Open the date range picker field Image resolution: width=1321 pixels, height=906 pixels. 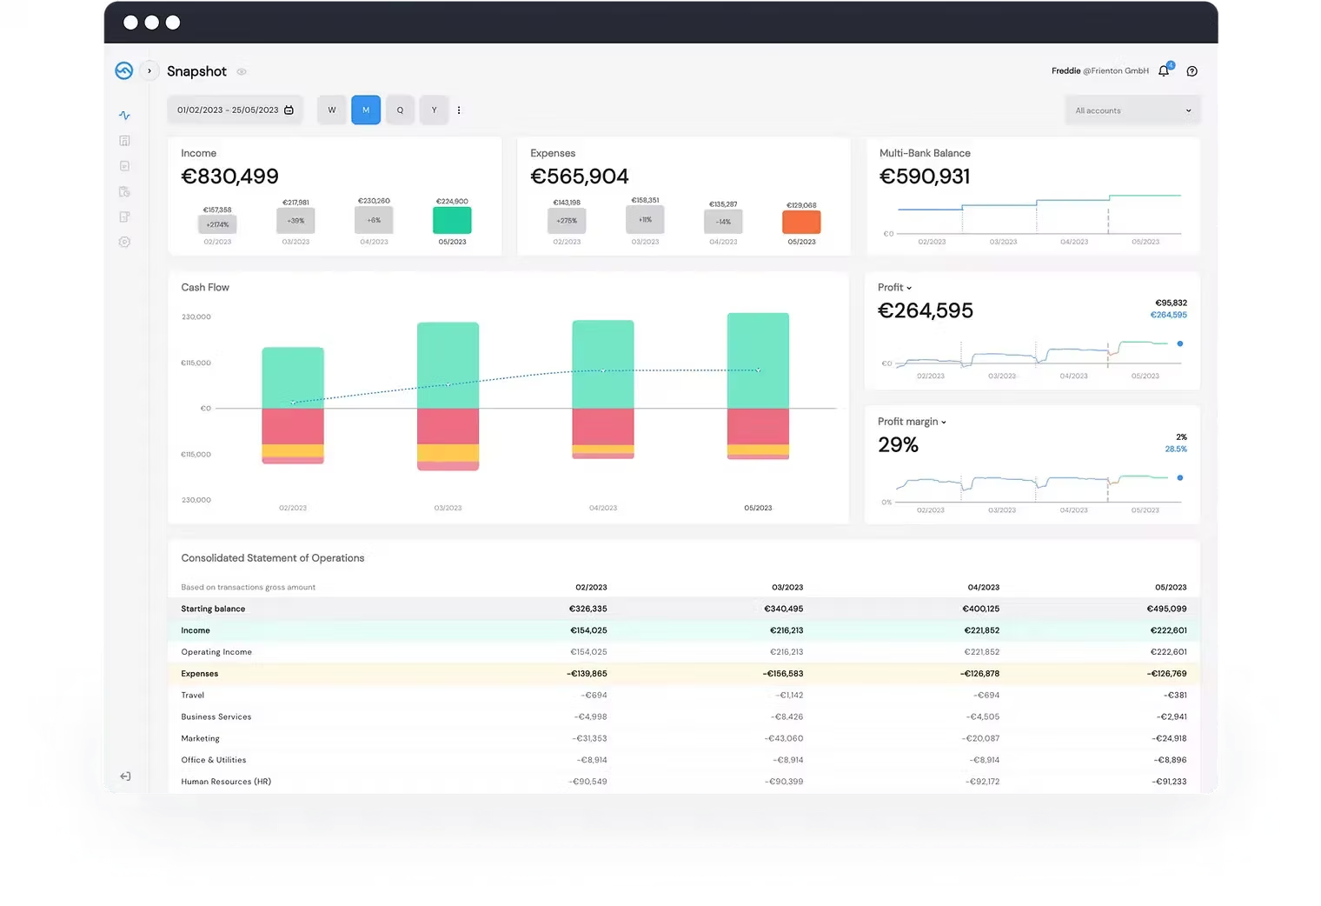235,110
